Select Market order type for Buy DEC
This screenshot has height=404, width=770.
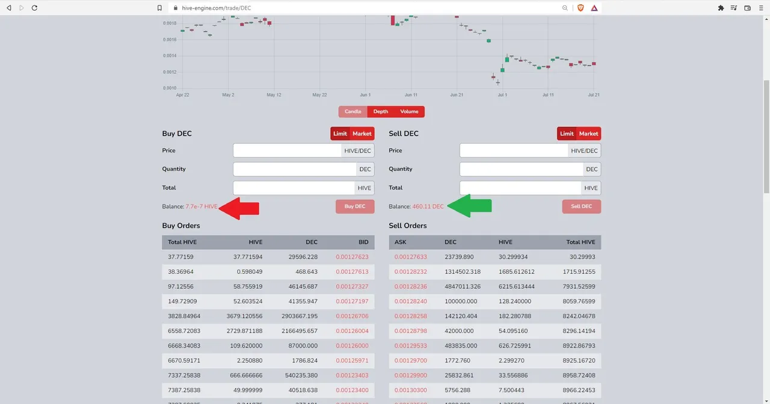tap(362, 133)
